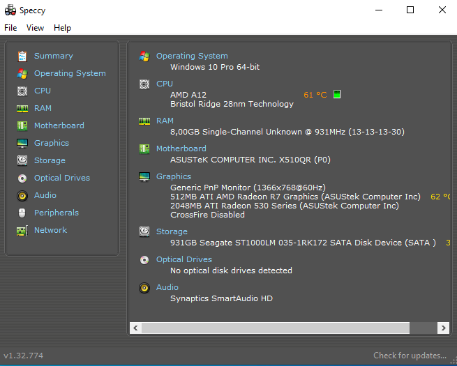Click the 512MB ATI AMD Radeon R7 line
457x366 pixels.
(x=296, y=197)
